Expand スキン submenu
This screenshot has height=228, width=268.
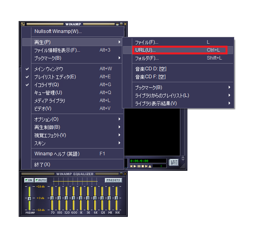(73, 143)
